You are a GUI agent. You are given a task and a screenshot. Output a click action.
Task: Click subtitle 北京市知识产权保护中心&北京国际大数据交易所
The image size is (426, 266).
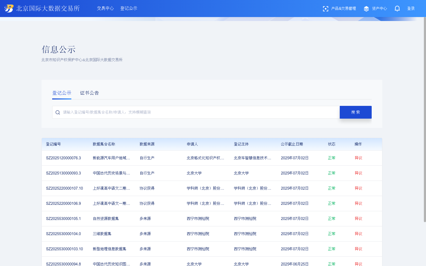click(82, 60)
